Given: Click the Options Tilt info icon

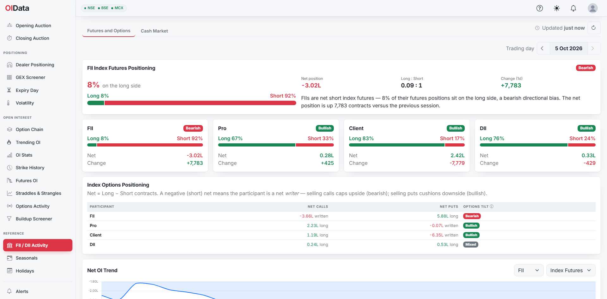Looking at the screenshot, I should click(x=492, y=206).
